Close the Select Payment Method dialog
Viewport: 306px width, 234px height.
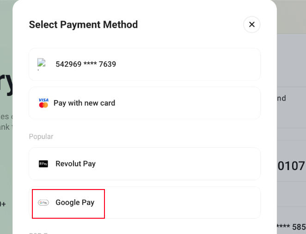252,25
